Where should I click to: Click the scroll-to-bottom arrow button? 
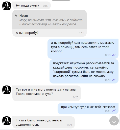pos(114,121)
